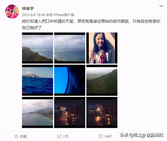Click the 林家宇 profile avatar
Viewport: 167px width, 141px height.
tap(12, 12)
